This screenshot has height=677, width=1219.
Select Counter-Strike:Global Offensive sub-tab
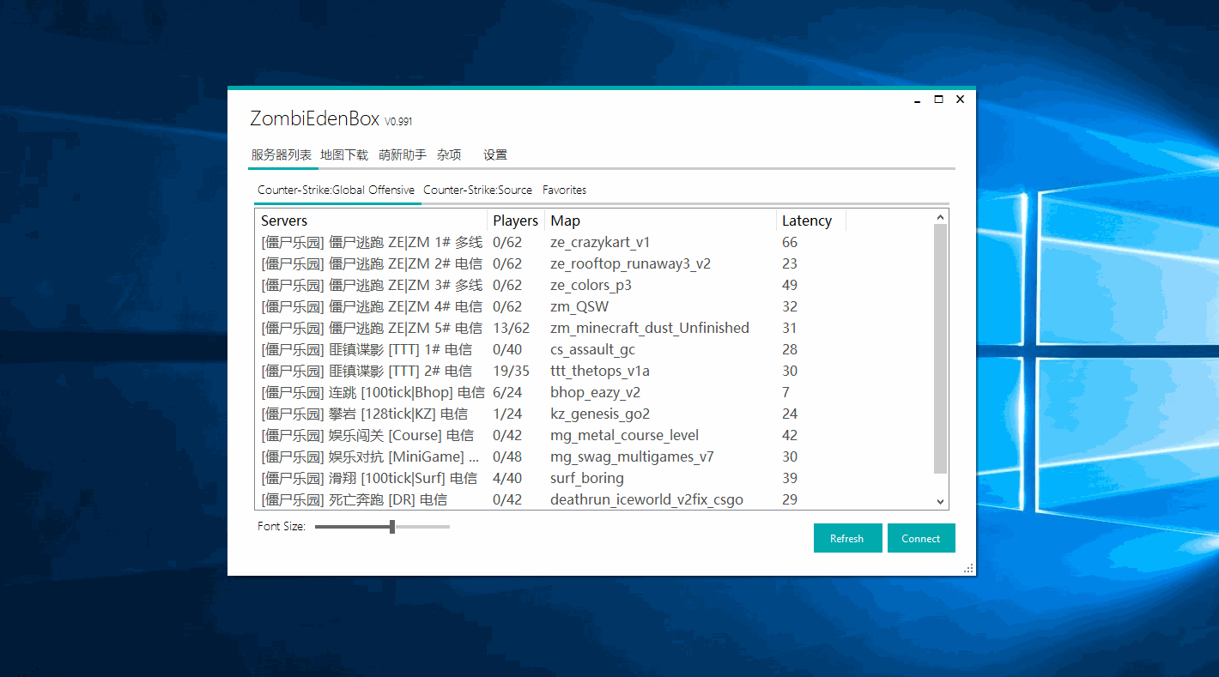[337, 190]
